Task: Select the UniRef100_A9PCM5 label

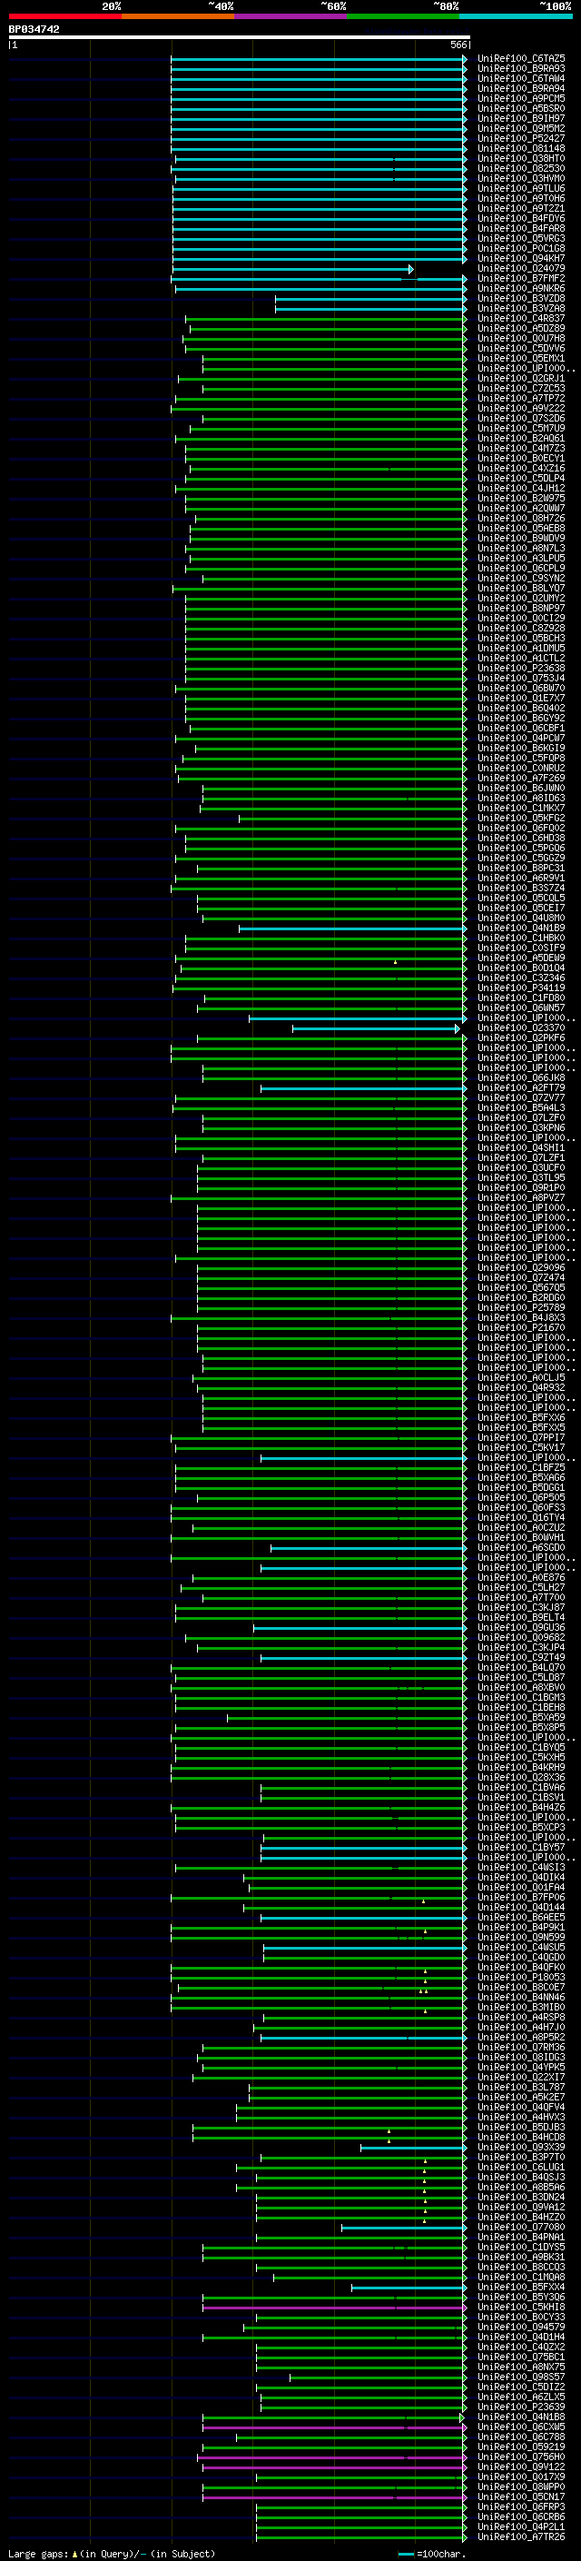Action: click(x=520, y=98)
